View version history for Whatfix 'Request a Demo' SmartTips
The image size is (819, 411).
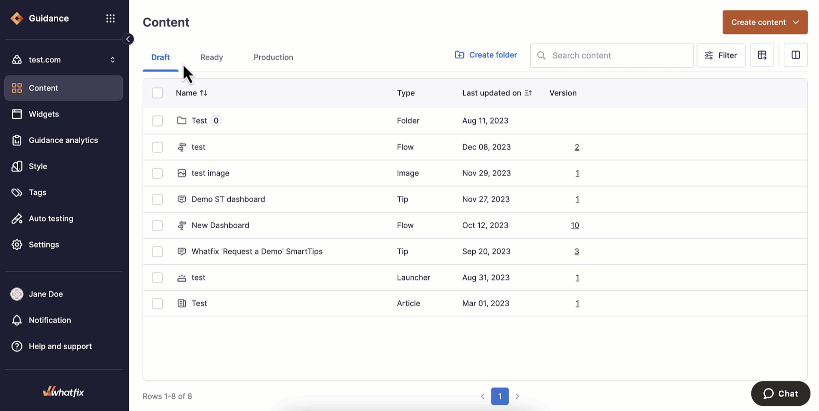click(x=577, y=251)
